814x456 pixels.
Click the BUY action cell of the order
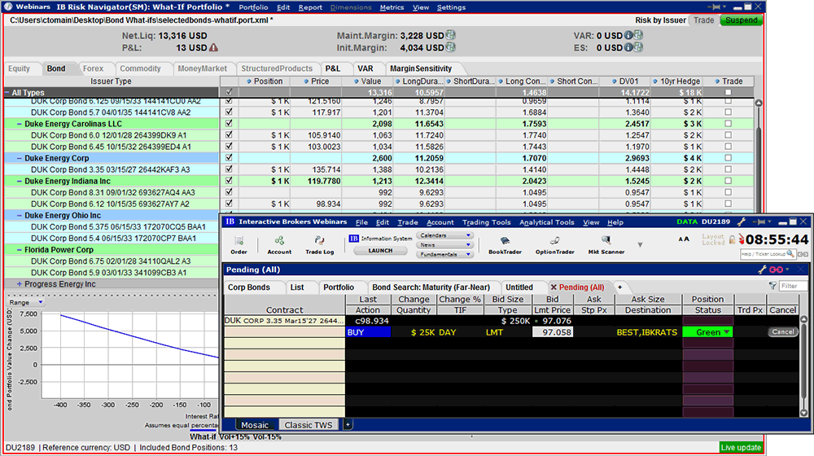click(x=368, y=332)
